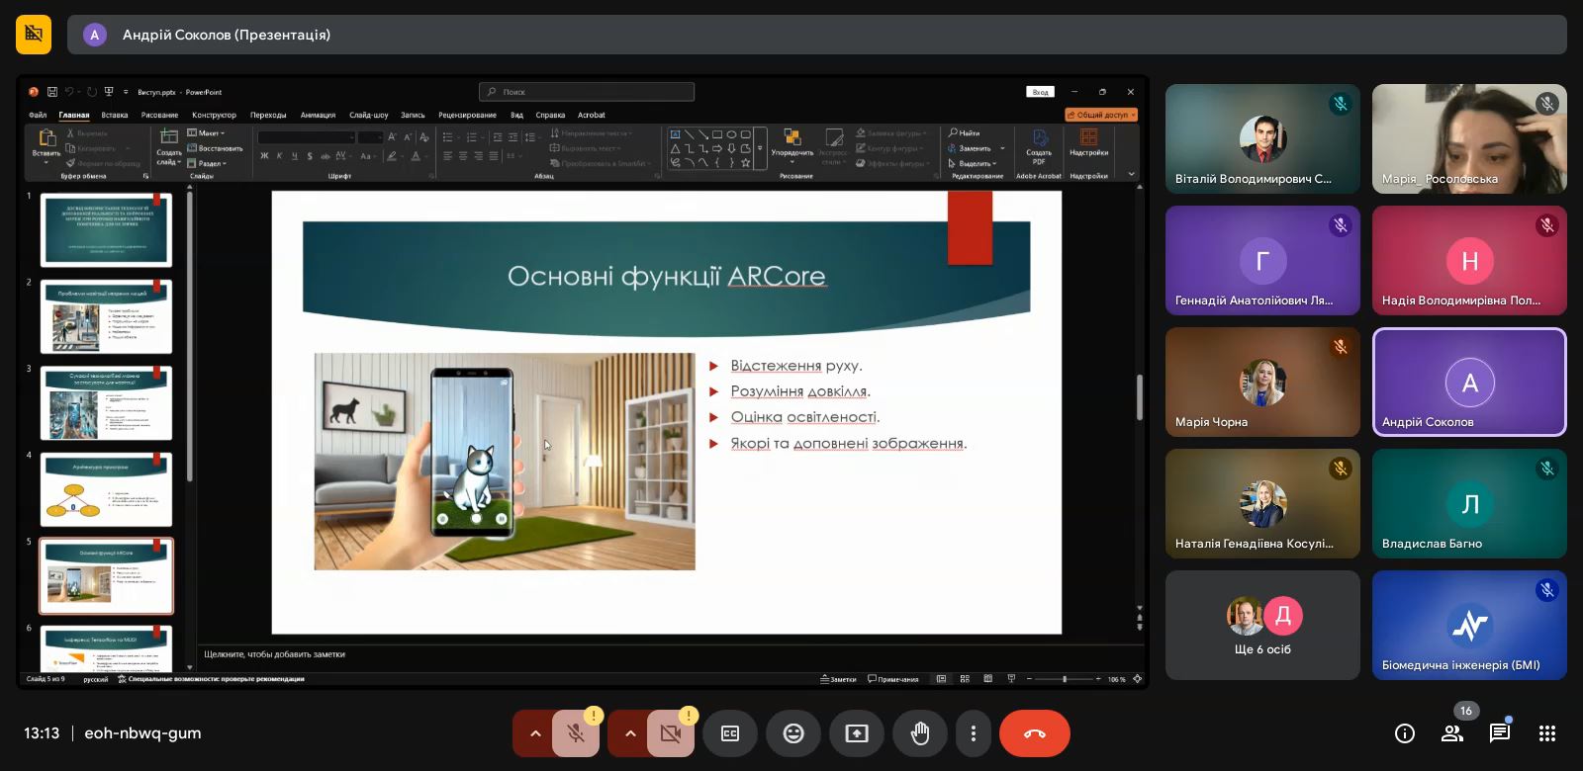The image size is (1583, 771).
Task: Click the Undo arrow in PowerPoint title bar
Action: tap(69, 92)
